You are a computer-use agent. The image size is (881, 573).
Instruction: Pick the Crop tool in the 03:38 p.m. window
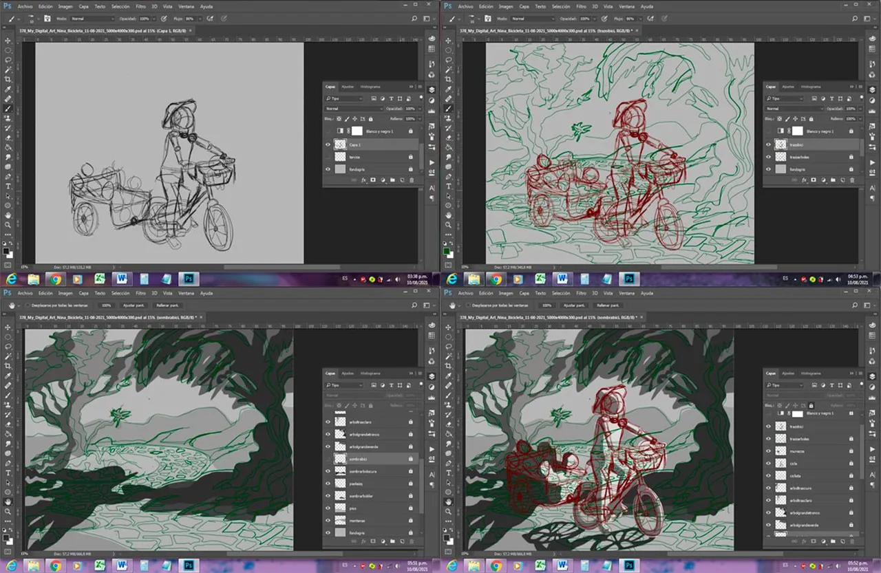click(8, 80)
